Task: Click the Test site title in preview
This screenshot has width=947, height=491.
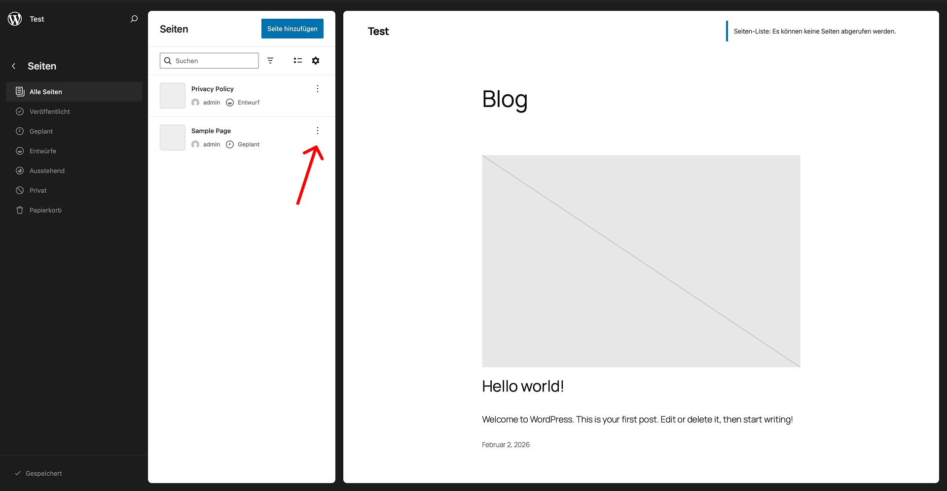Action: click(x=378, y=31)
